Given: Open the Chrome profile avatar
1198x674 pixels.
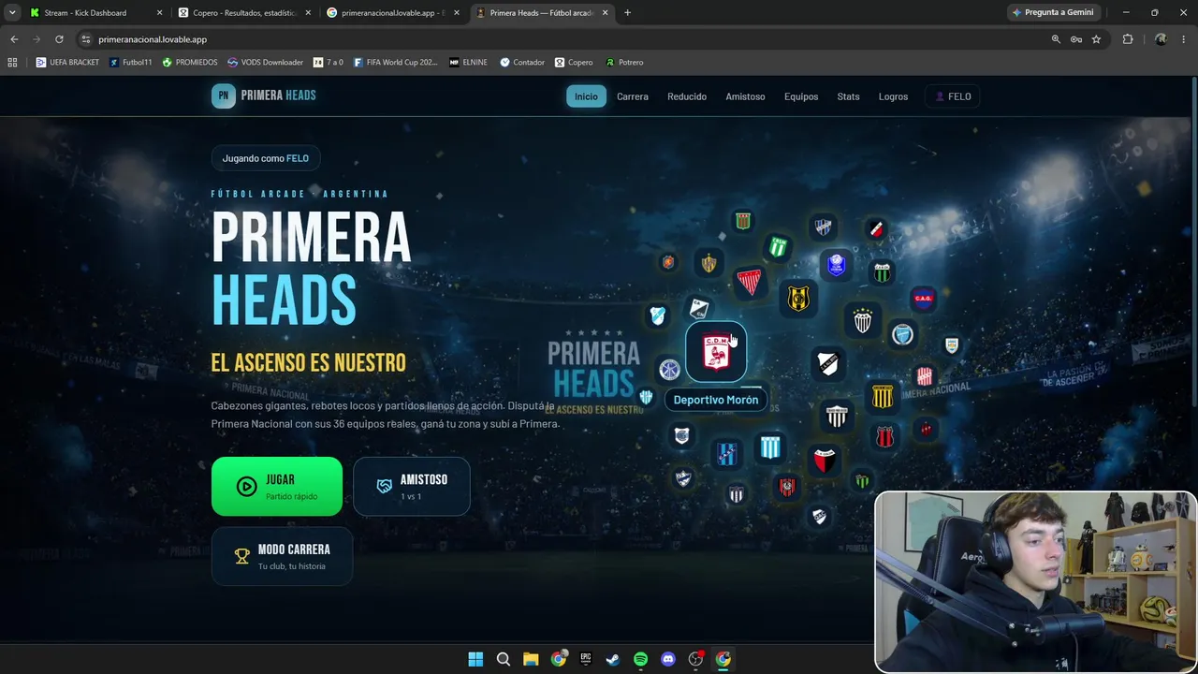Looking at the screenshot, I should (x=1161, y=39).
